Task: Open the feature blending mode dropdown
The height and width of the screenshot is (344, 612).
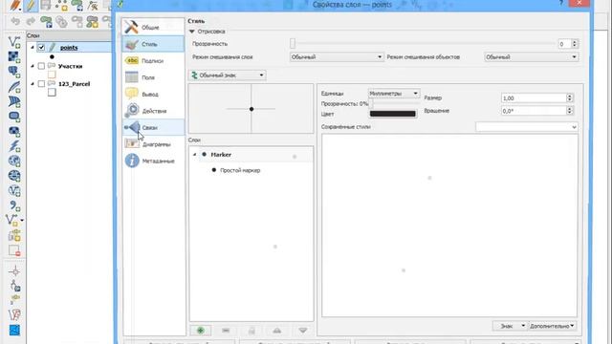Action: (532, 57)
